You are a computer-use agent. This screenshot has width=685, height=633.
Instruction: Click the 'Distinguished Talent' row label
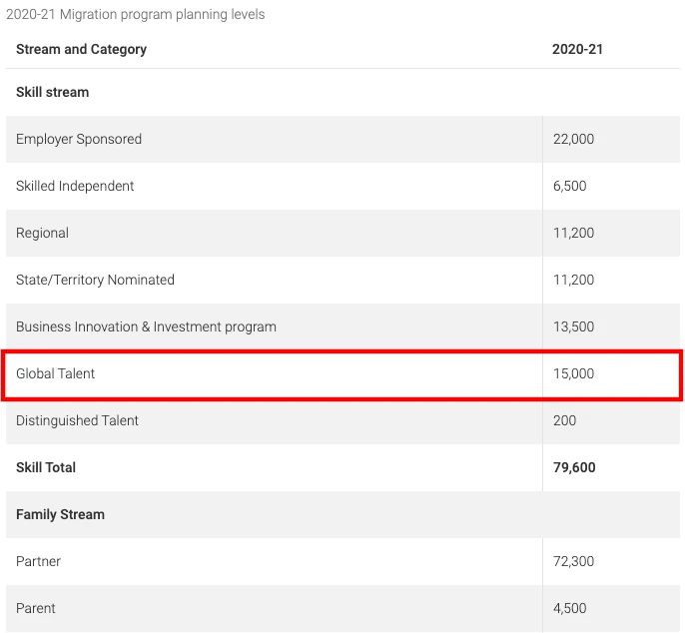click(x=77, y=420)
